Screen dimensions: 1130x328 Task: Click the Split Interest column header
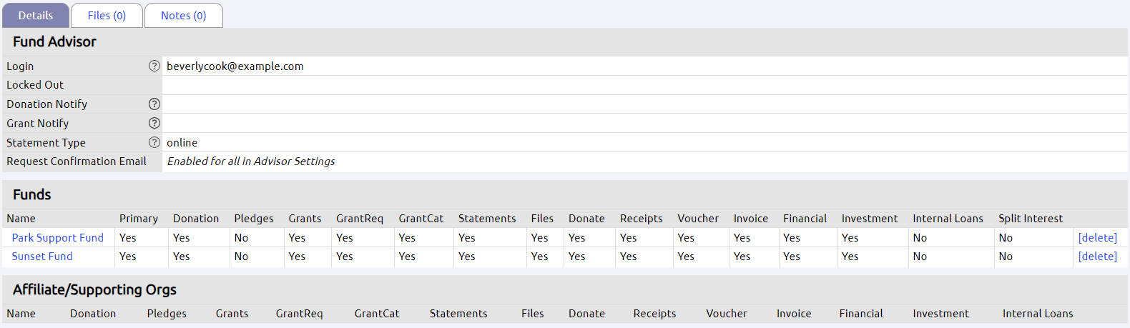1030,219
